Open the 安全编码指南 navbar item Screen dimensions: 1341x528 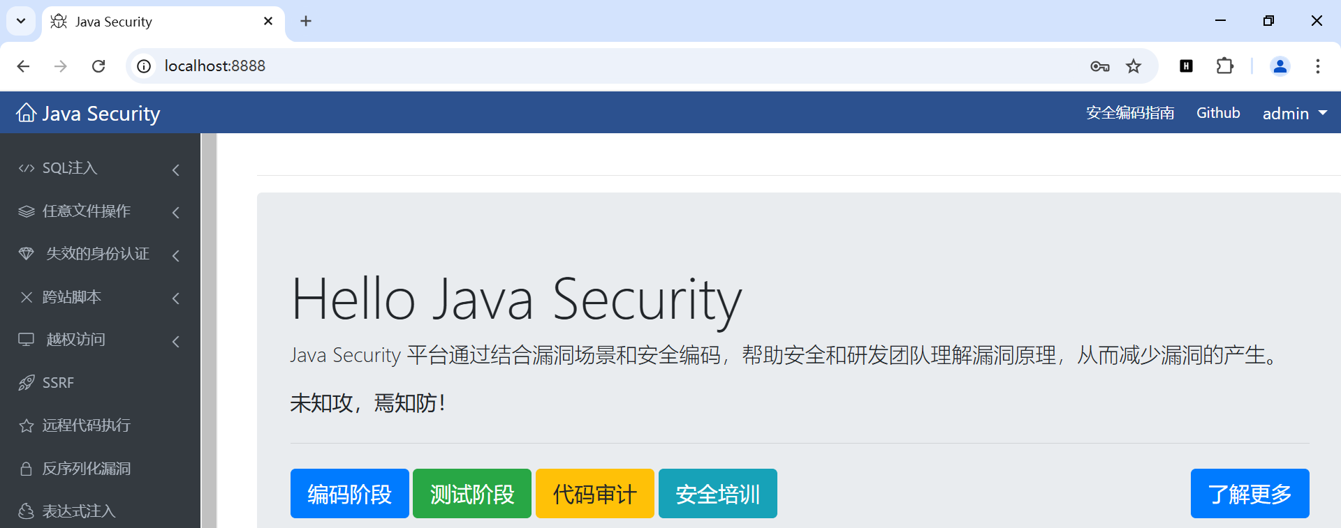click(x=1129, y=113)
